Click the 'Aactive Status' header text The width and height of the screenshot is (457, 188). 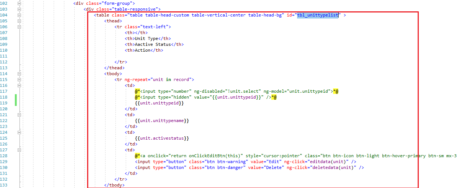coord(153,44)
